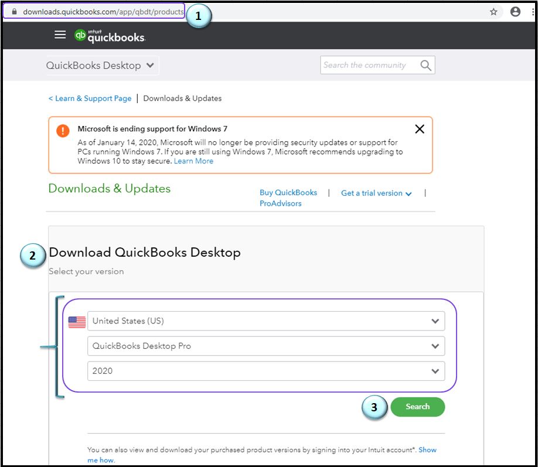Open the 2020 version year dropdown
The width and height of the screenshot is (538, 467).
[x=266, y=371]
